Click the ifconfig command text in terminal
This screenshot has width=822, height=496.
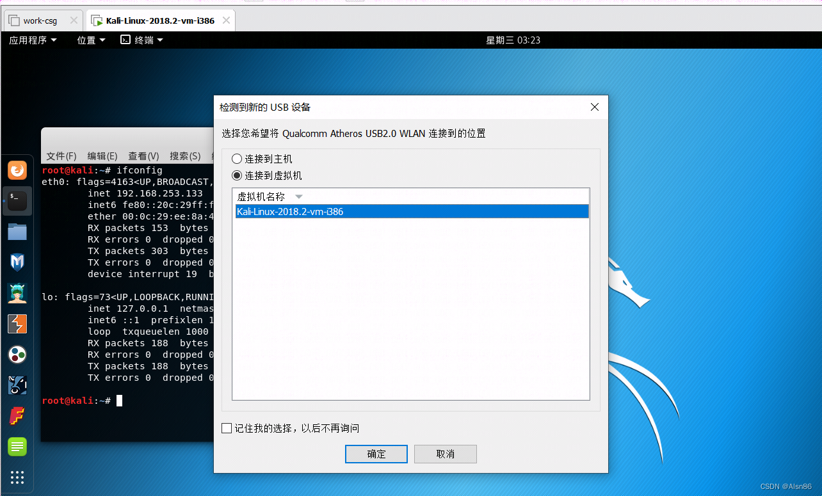[x=139, y=170]
